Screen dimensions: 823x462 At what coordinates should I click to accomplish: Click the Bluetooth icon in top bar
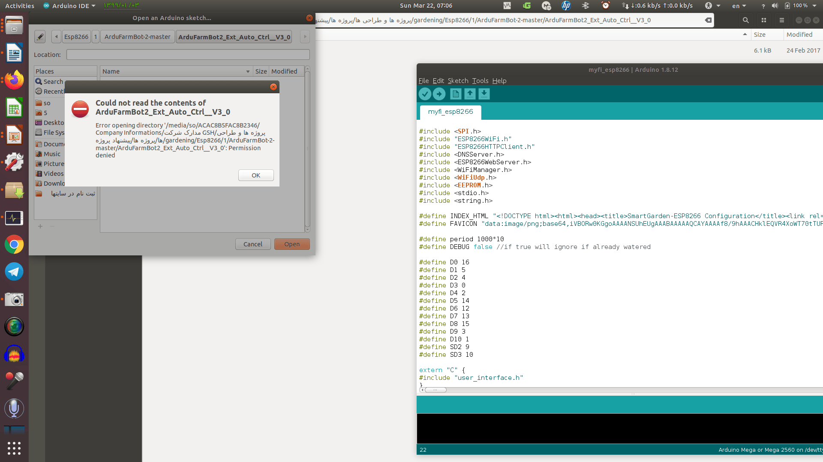[586, 6]
